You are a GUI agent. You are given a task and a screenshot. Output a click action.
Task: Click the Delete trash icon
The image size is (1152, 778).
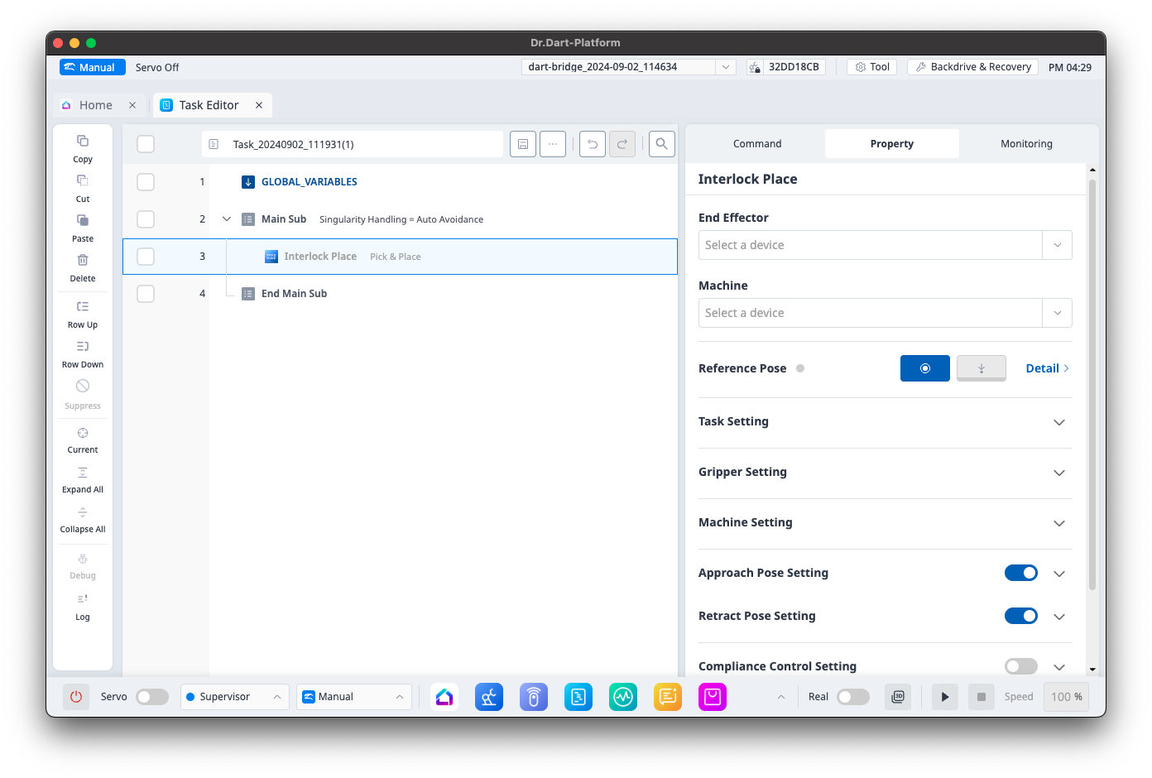[x=83, y=260]
